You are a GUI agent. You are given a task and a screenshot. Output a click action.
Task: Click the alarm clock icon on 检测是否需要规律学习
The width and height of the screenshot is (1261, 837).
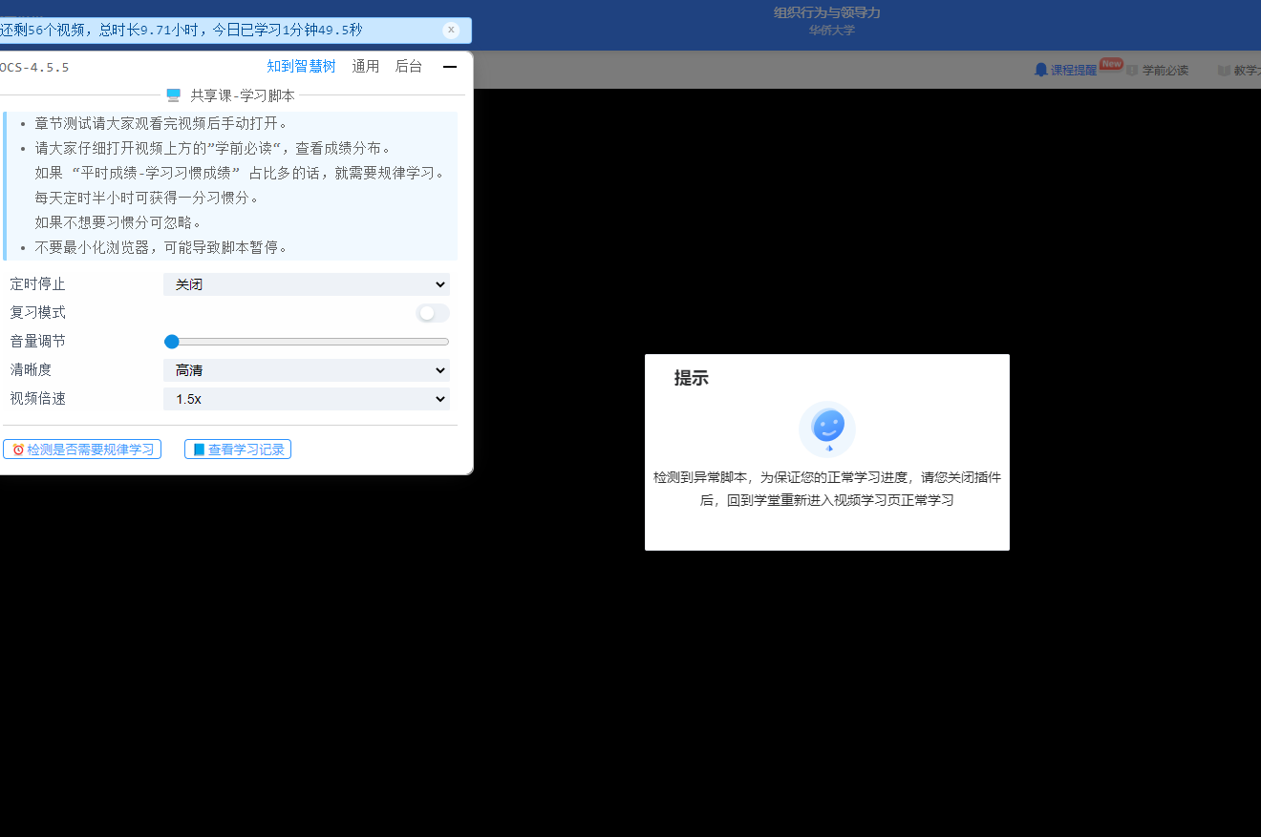tap(17, 450)
